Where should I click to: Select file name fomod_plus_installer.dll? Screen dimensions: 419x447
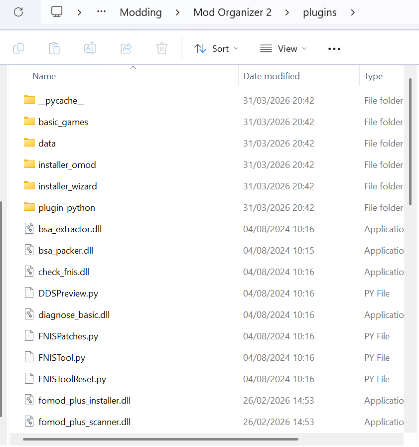84,401
